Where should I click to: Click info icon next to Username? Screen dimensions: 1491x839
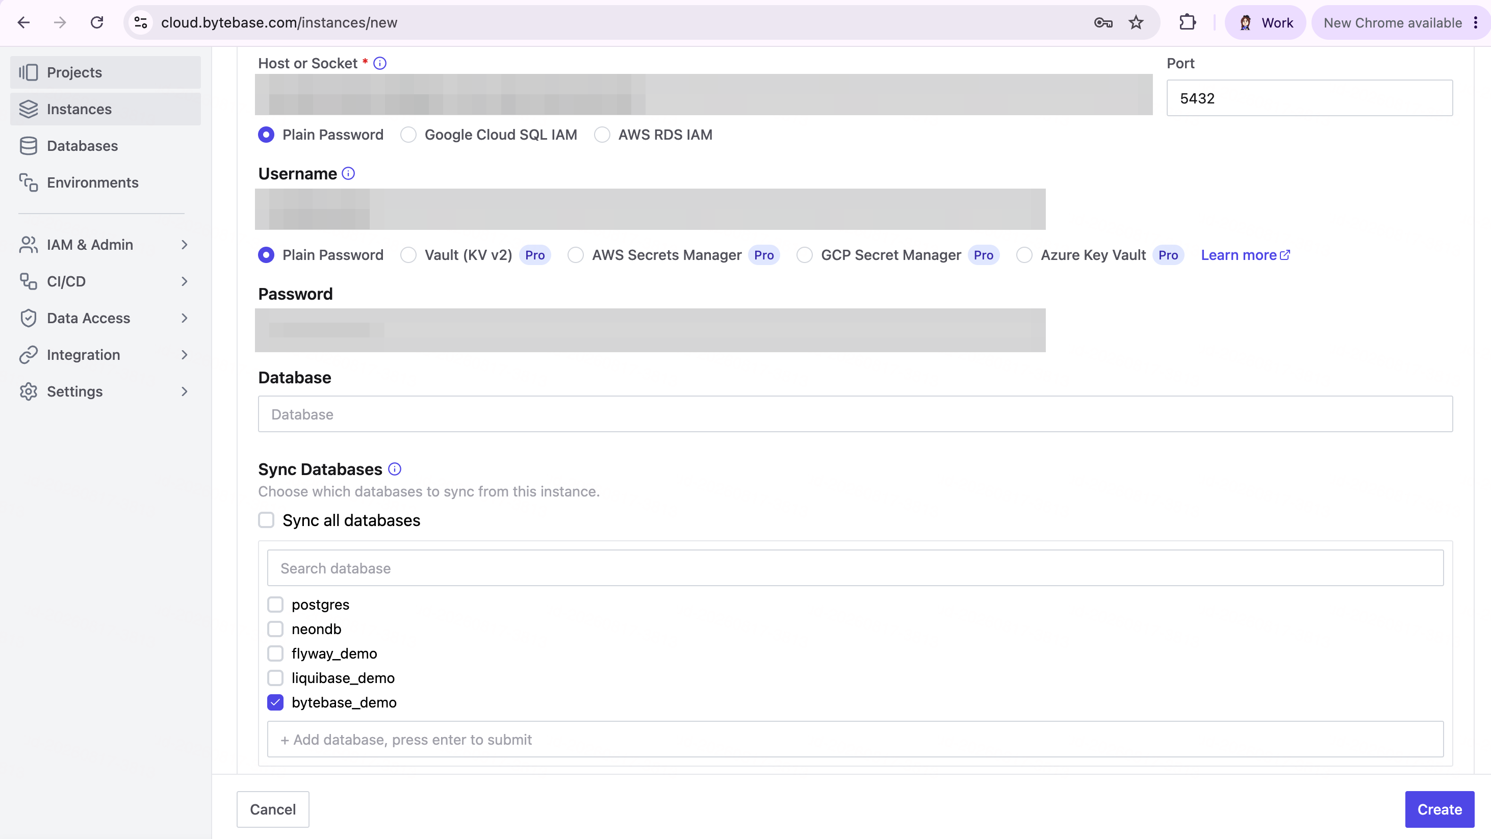(x=348, y=174)
